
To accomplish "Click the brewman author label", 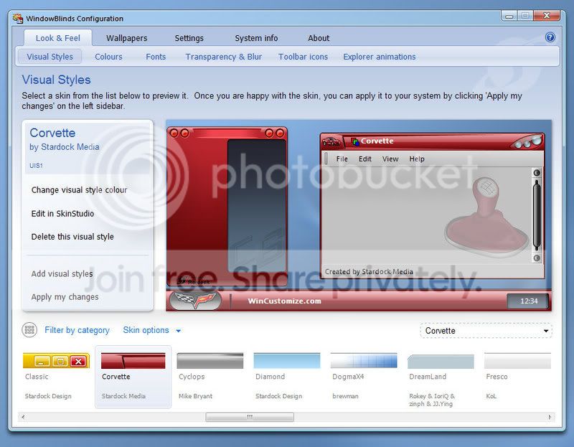I will coord(345,396).
